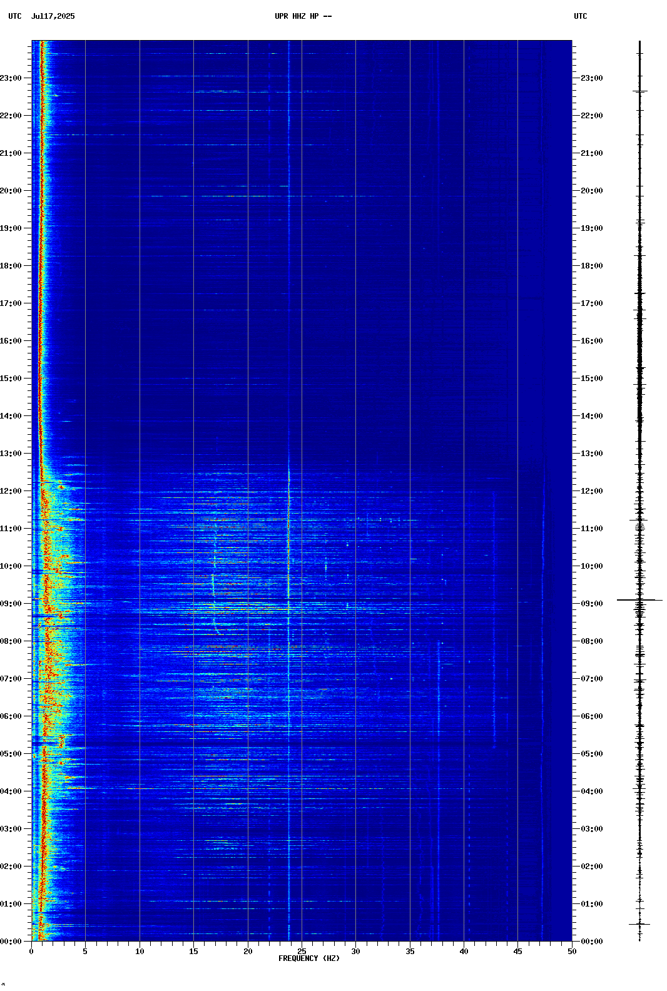
Task: Click the 25 Hz frequency tick label
Action: 302,952
